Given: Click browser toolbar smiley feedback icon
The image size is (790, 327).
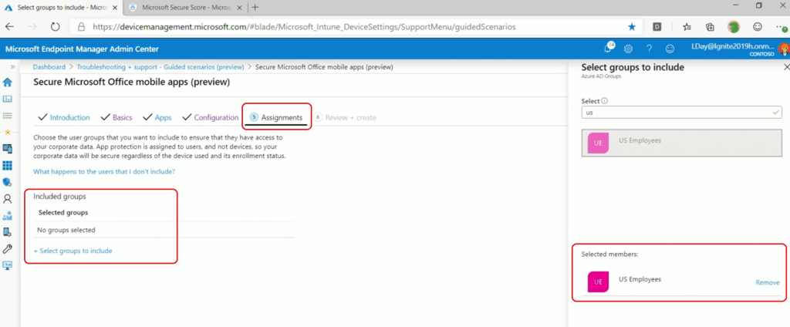Looking at the screenshot, I should (758, 27).
